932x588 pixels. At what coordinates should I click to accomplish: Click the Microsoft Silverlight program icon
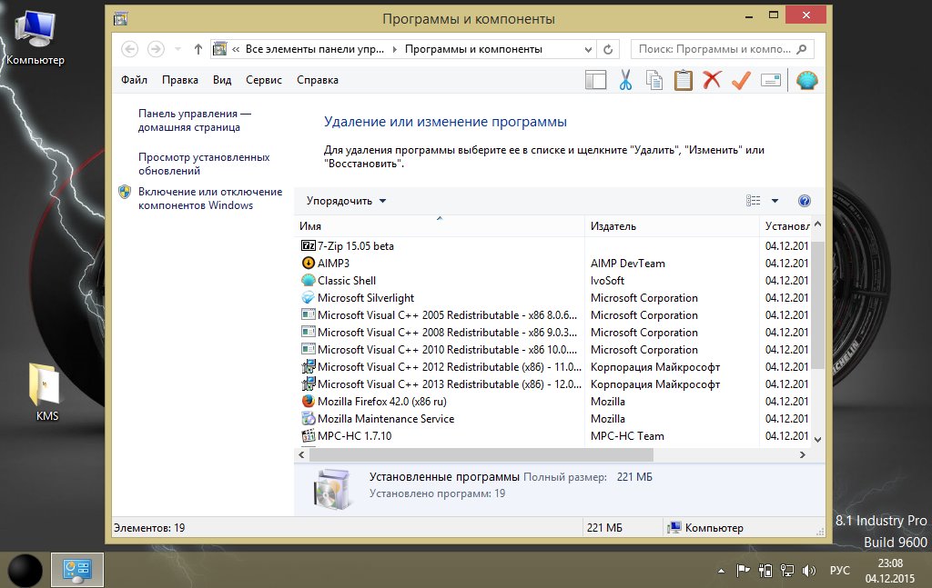(x=308, y=297)
